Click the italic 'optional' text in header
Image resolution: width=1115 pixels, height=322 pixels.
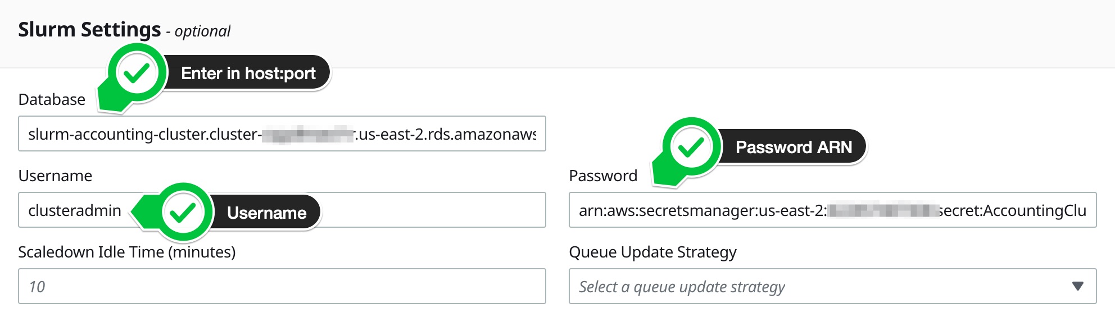202,31
